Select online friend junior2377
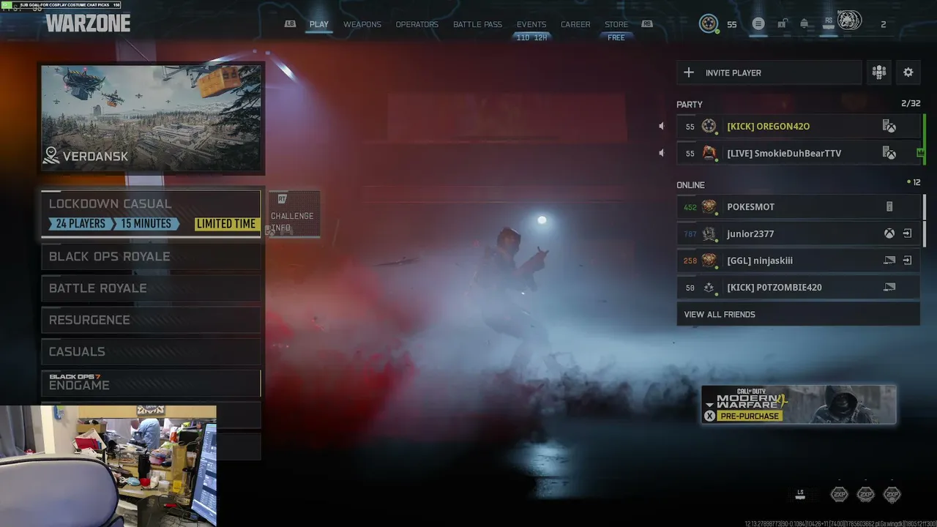Viewport: 937px width, 527px height. coord(798,233)
